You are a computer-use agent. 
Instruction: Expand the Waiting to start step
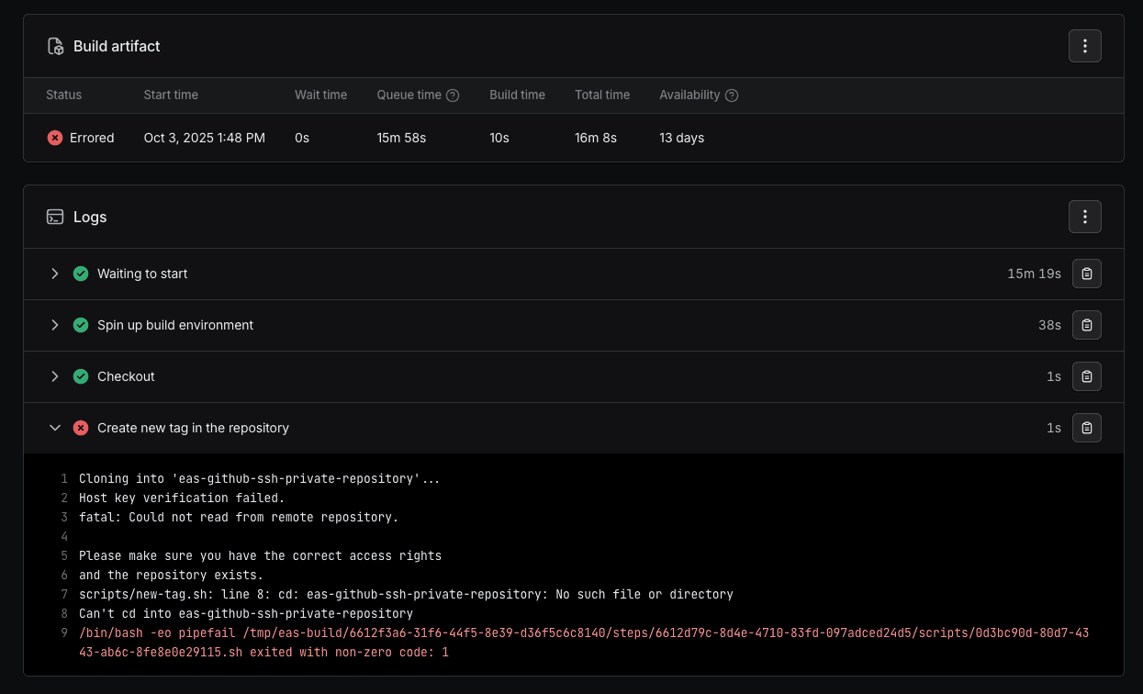(55, 274)
